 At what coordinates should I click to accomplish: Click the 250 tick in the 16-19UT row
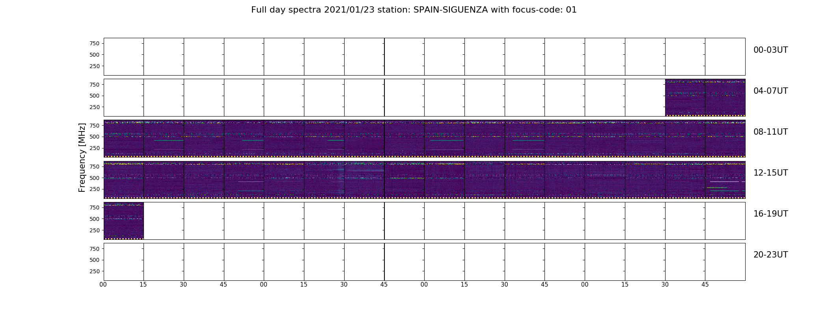(95, 230)
